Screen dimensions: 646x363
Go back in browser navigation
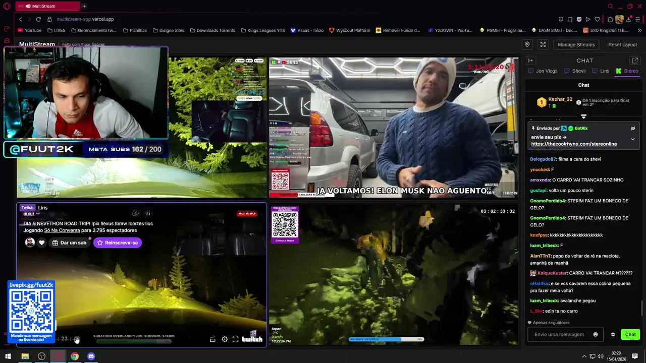(x=20, y=19)
